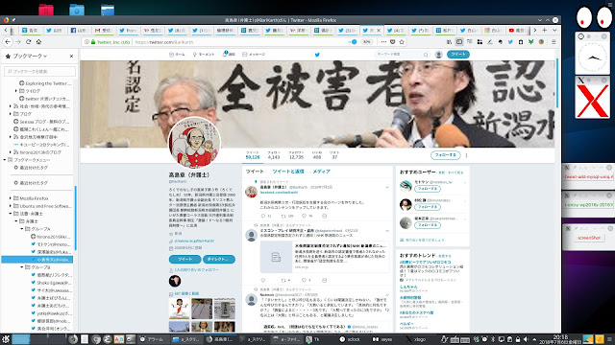Collapse the 法曹・弁護士 bookmarks folder
Image resolution: width=615 pixels, height=345 pixels.
(x=11, y=214)
